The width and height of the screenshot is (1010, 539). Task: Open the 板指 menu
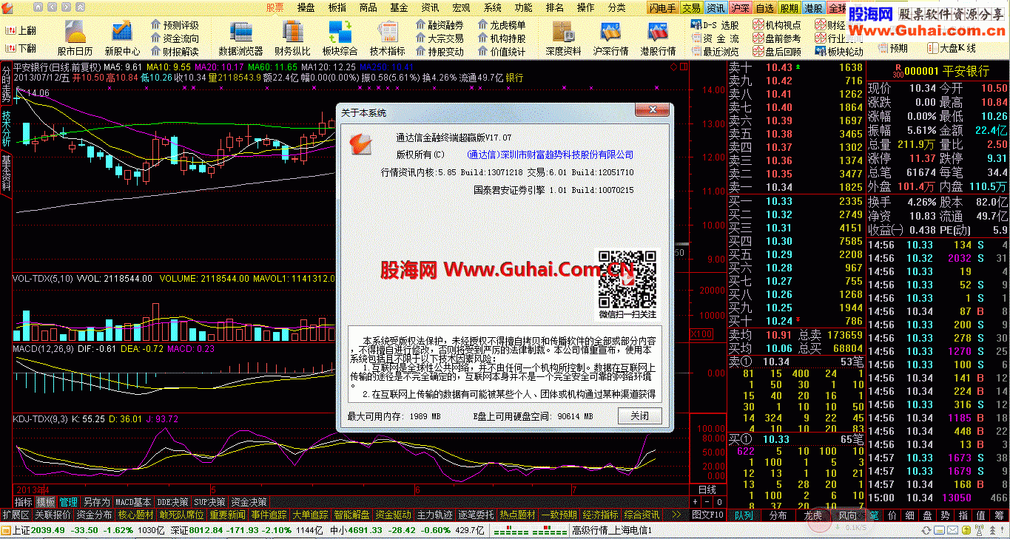[337, 7]
